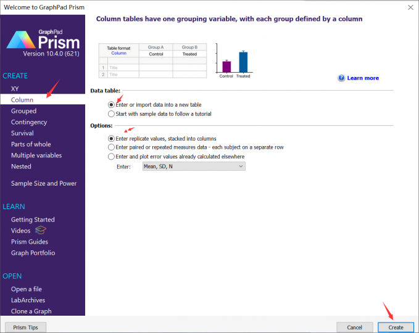Click row 2 'Title' cell in preview
The image size is (419, 333).
(123, 75)
